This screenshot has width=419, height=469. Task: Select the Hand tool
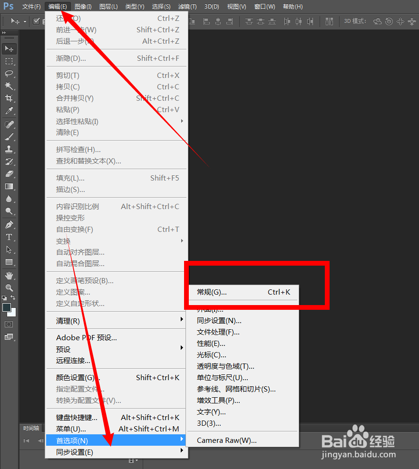click(x=9, y=276)
